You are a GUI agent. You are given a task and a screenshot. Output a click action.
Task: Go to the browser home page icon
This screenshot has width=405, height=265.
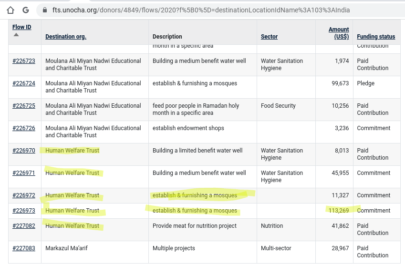click(10, 10)
